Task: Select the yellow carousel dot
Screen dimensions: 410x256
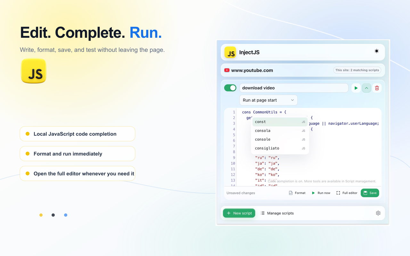Action: 41,215
